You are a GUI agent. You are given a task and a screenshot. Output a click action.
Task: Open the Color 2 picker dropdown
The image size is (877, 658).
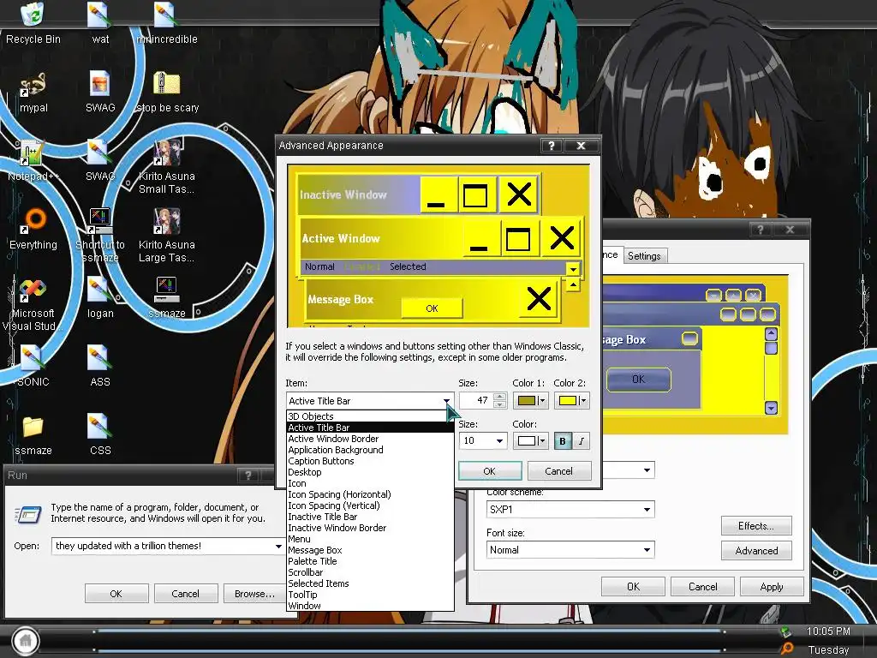point(571,401)
